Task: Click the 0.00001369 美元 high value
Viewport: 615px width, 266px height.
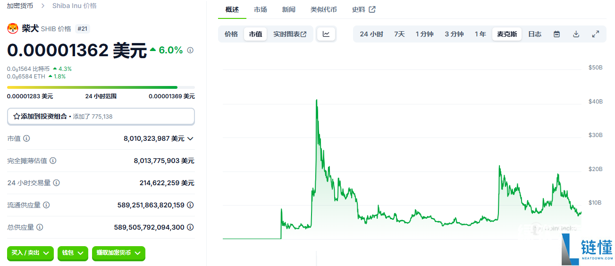Action: click(172, 96)
